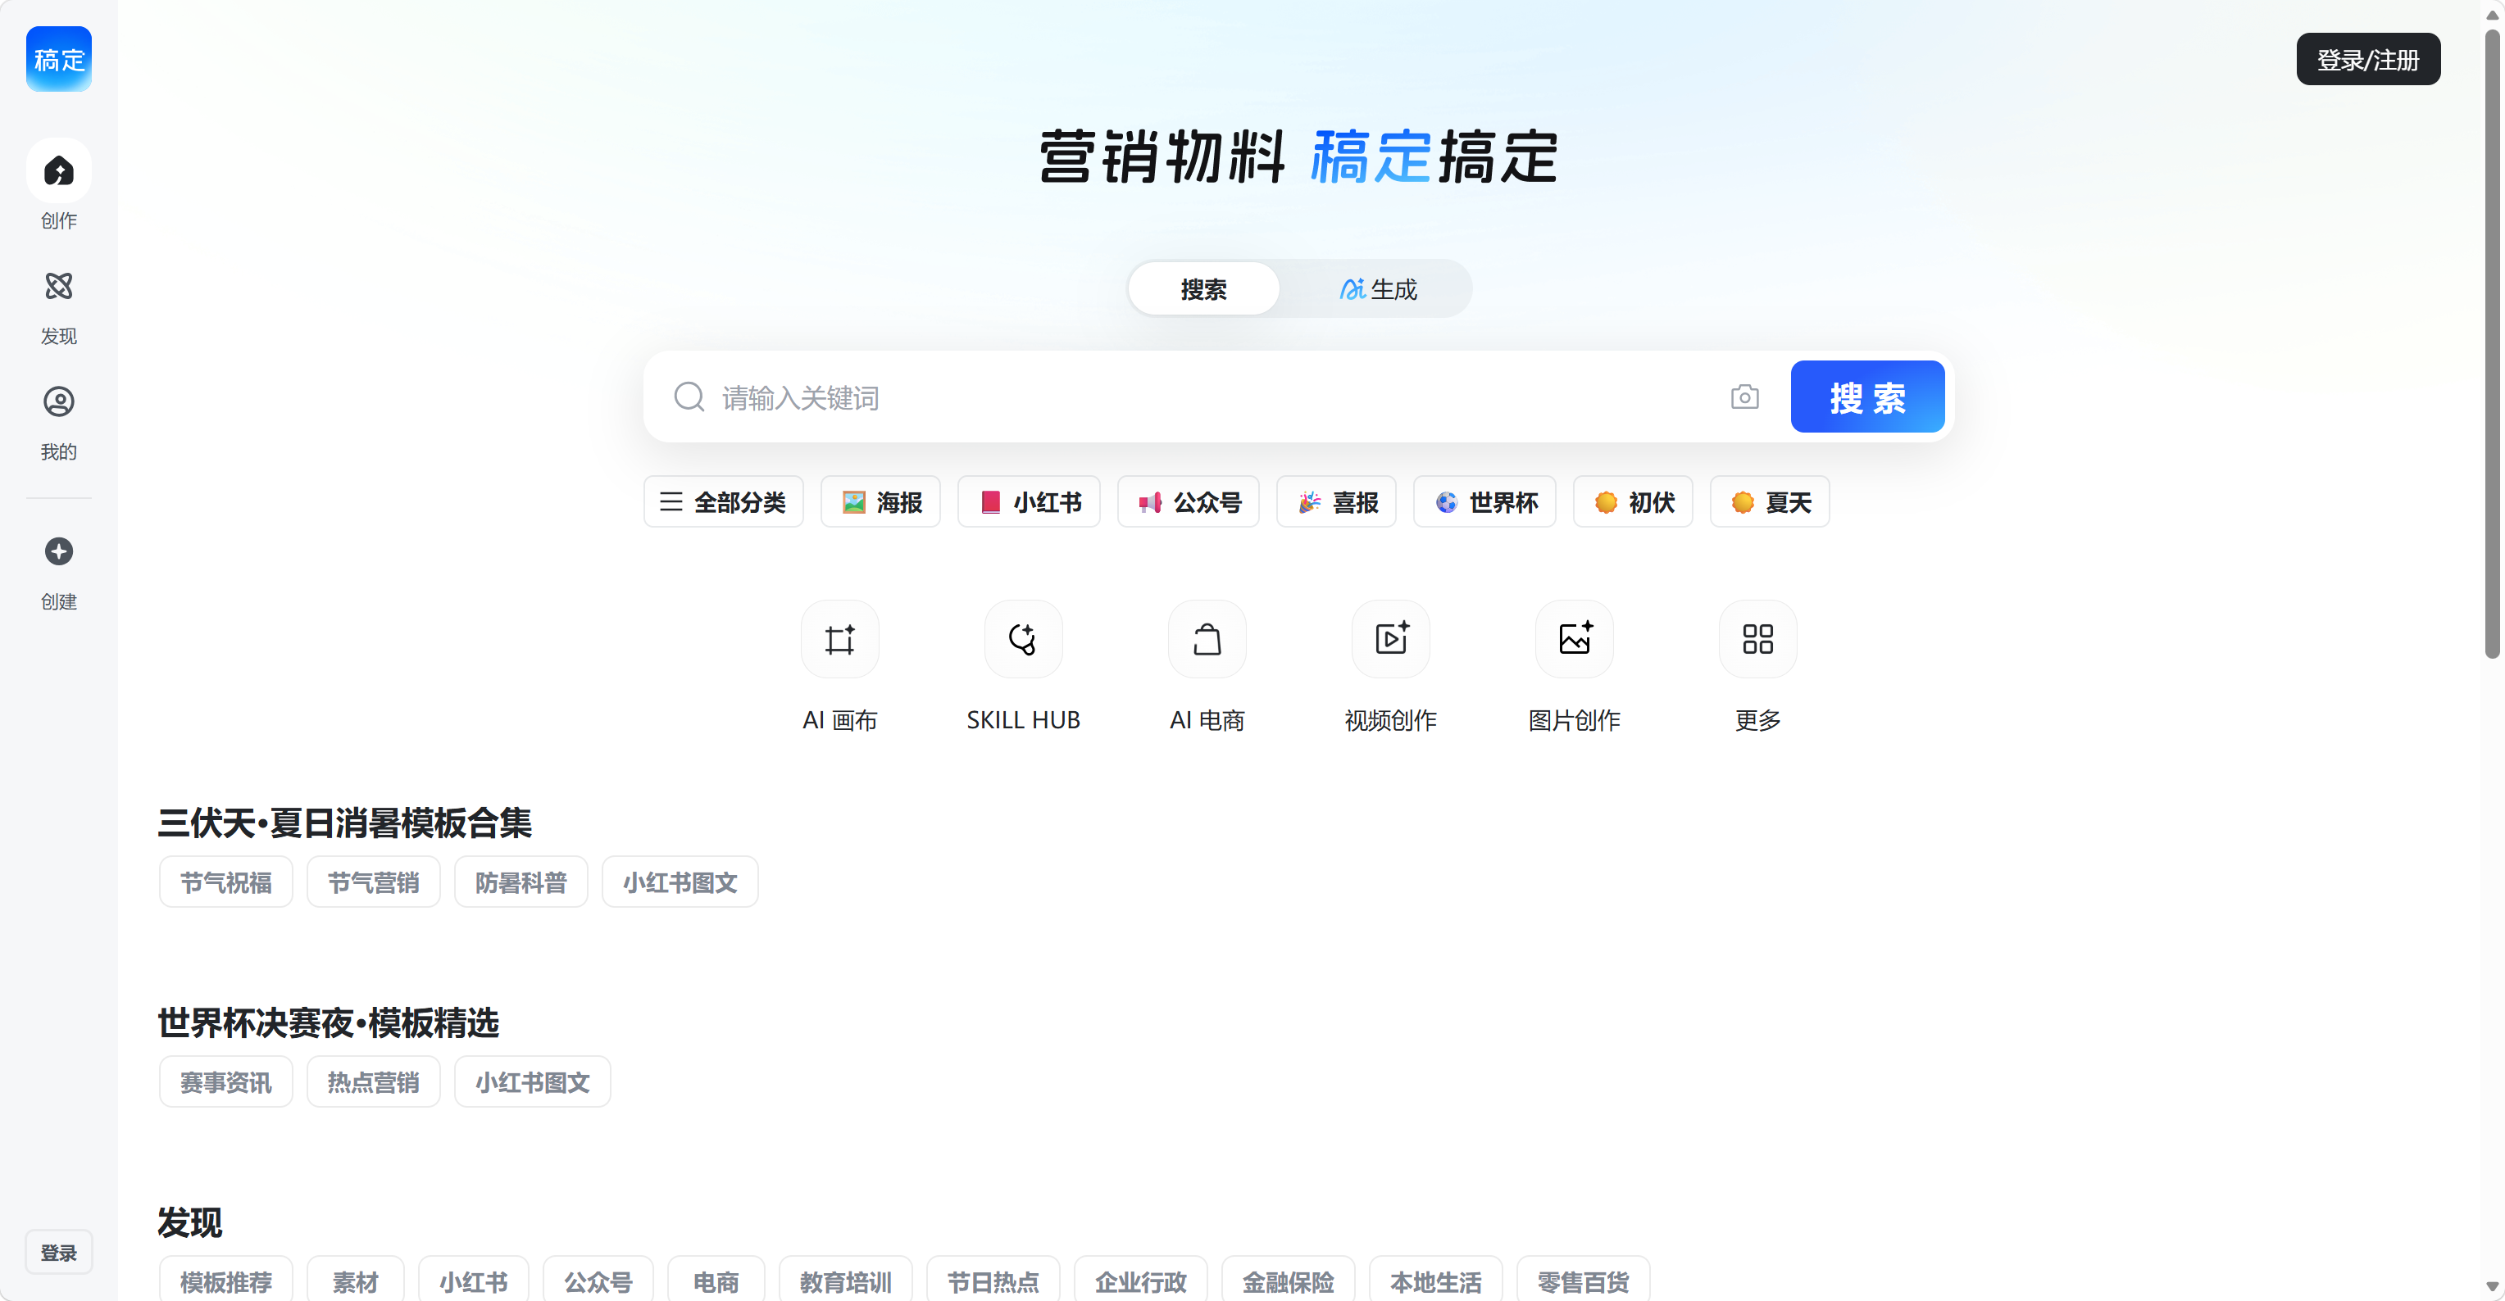The image size is (2505, 1301).
Task: Select the 零售百货 tab in 发现
Action: (x=1583, y=1281)
